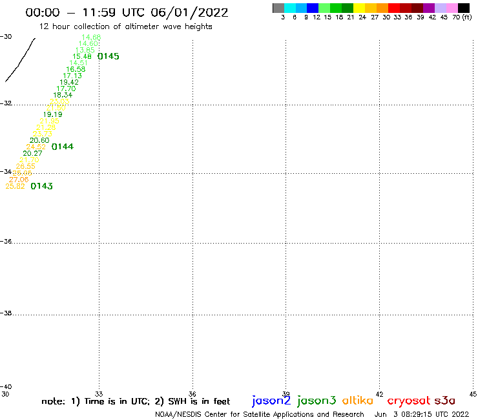
Task: Click the date range title at the top
Action: [127, 12]
